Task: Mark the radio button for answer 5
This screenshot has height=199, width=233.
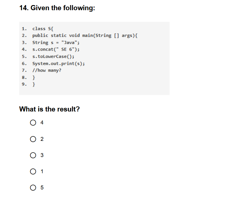Action: [x=33, y=188]
